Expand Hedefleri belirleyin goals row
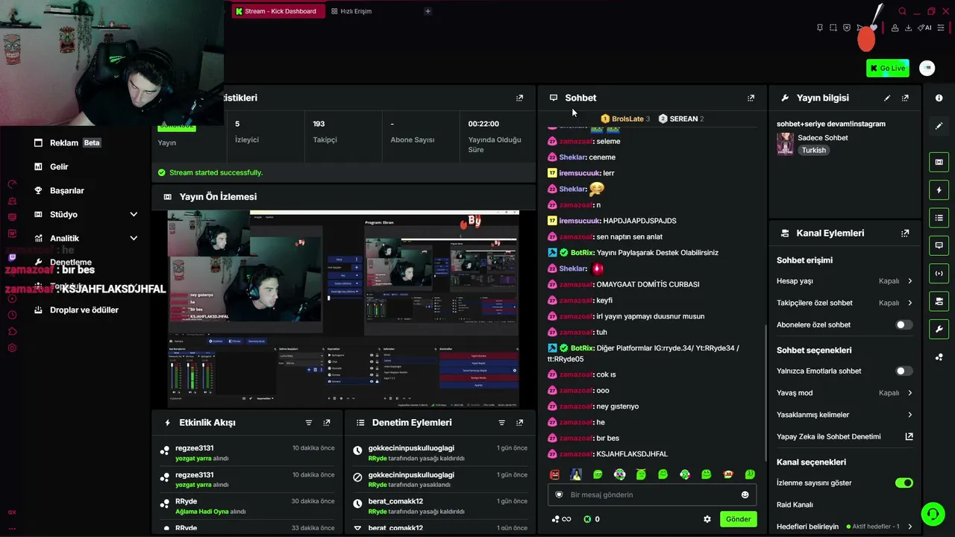 (x=845, y=527)
